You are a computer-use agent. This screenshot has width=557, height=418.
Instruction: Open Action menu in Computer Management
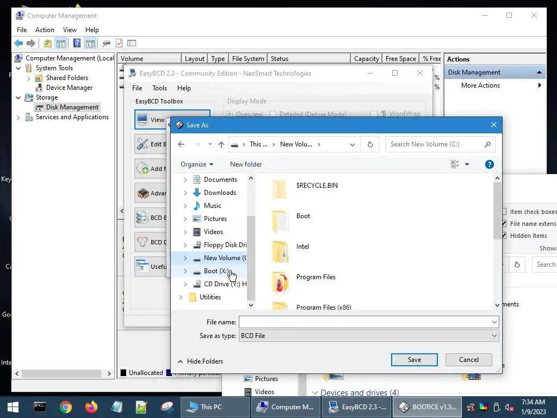45,30
